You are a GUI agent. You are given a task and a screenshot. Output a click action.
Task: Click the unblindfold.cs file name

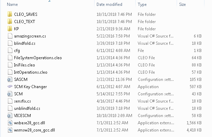point(27,108)
